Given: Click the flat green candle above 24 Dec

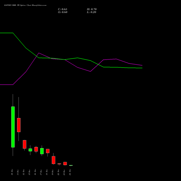Looking at the screenshot, I should (x=71, y=165).
